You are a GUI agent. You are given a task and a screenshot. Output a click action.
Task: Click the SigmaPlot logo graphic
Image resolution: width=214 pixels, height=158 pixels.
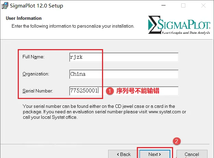(x=179, y=25)
